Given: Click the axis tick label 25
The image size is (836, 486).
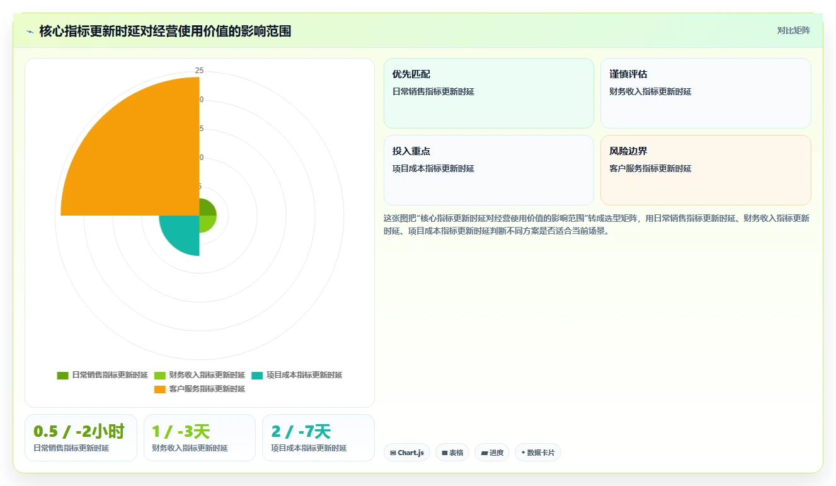Looking at the screenshot, I should pyautogui.click(x=199, y=71).
